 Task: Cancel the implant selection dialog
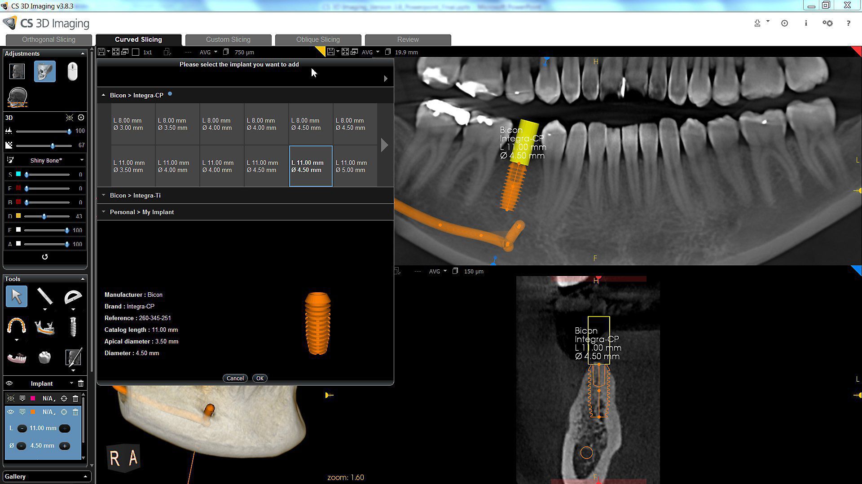click(235, 378)
